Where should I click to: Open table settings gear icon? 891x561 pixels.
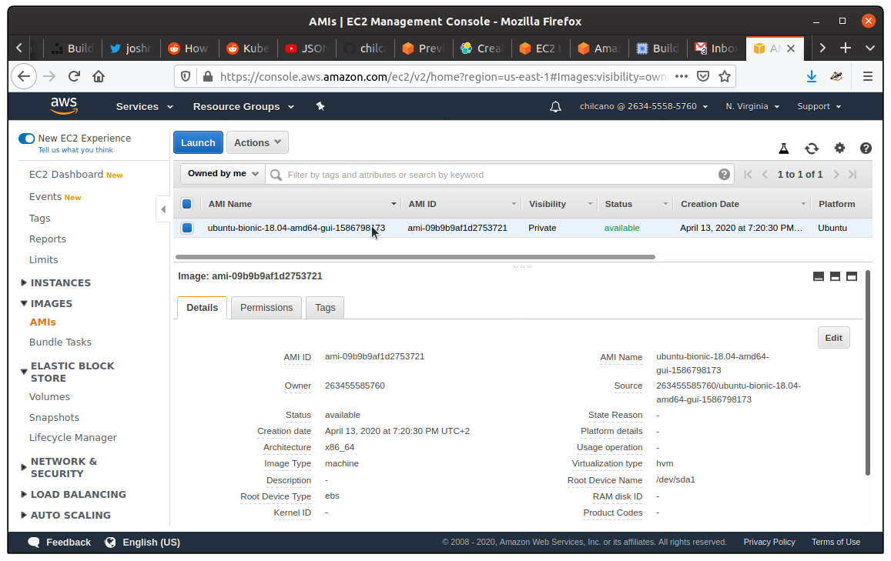tap(839, 149)
